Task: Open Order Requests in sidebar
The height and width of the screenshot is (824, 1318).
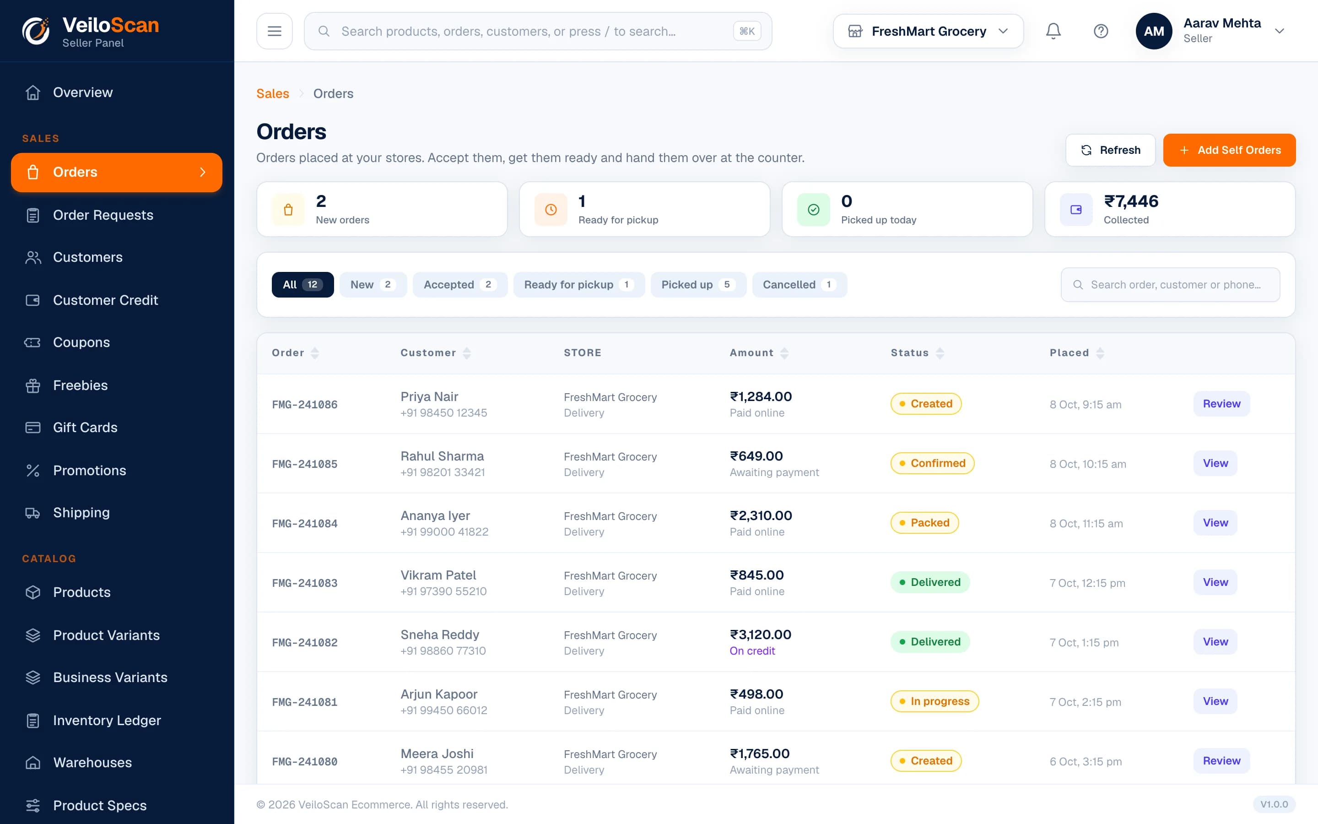Action: pos(117,215)
